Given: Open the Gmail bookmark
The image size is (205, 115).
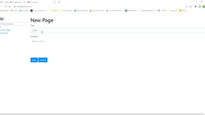Looking at the screenshot, I should pos(14,11).
